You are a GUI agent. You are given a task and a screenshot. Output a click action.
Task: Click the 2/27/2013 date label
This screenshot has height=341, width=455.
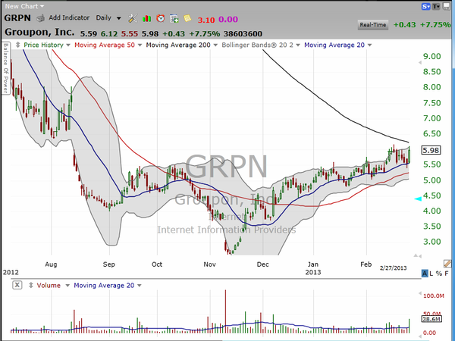[x=393, y=268]
